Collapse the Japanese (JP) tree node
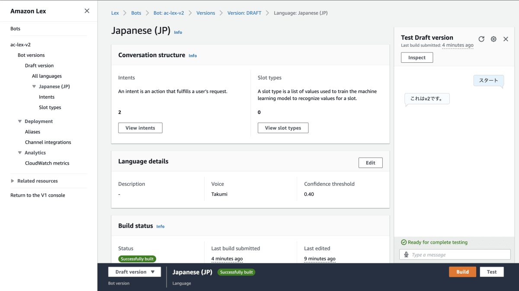The height and width of the screenshot is (291, 519). coord(34,87)
